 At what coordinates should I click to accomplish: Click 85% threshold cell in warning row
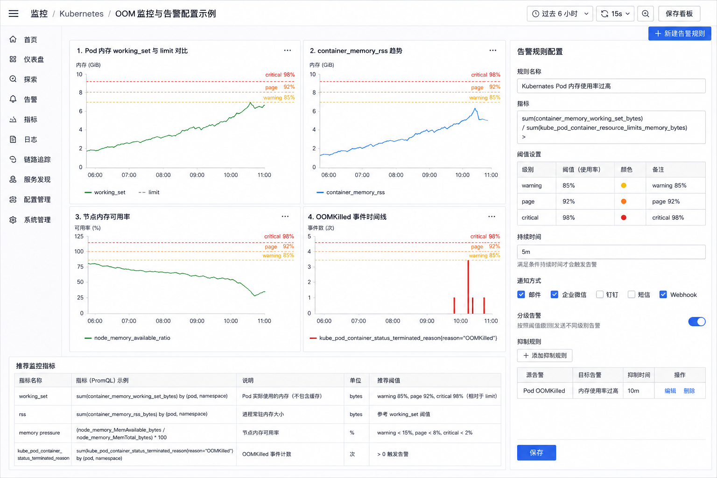(585, 185)
